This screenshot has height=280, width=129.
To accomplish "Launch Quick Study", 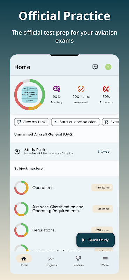I will pos(96,240).
